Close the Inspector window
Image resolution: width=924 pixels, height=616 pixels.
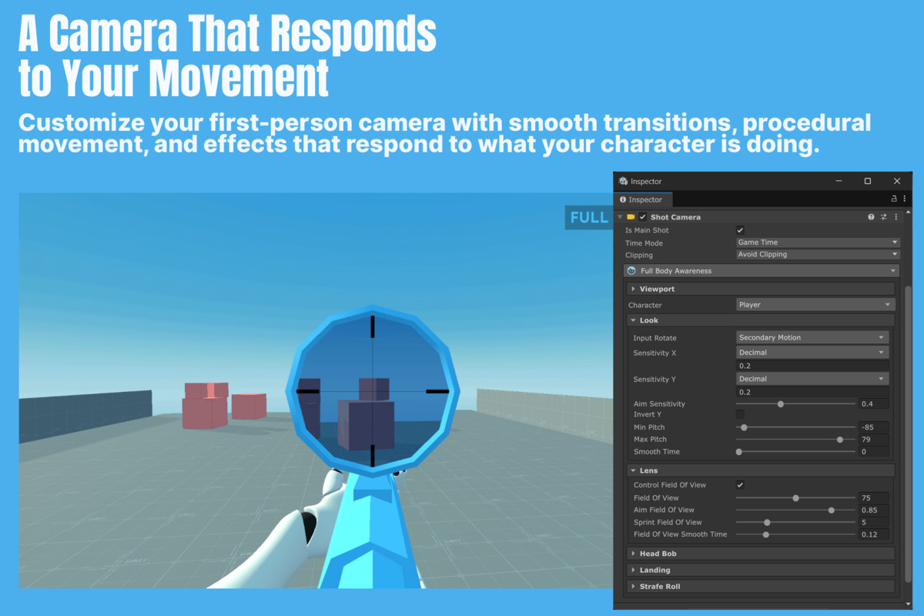pos(897,181)
